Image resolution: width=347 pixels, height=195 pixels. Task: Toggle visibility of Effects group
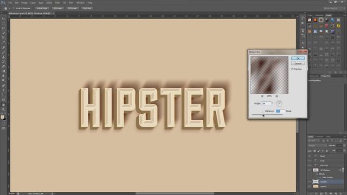[x=317, y=174]
